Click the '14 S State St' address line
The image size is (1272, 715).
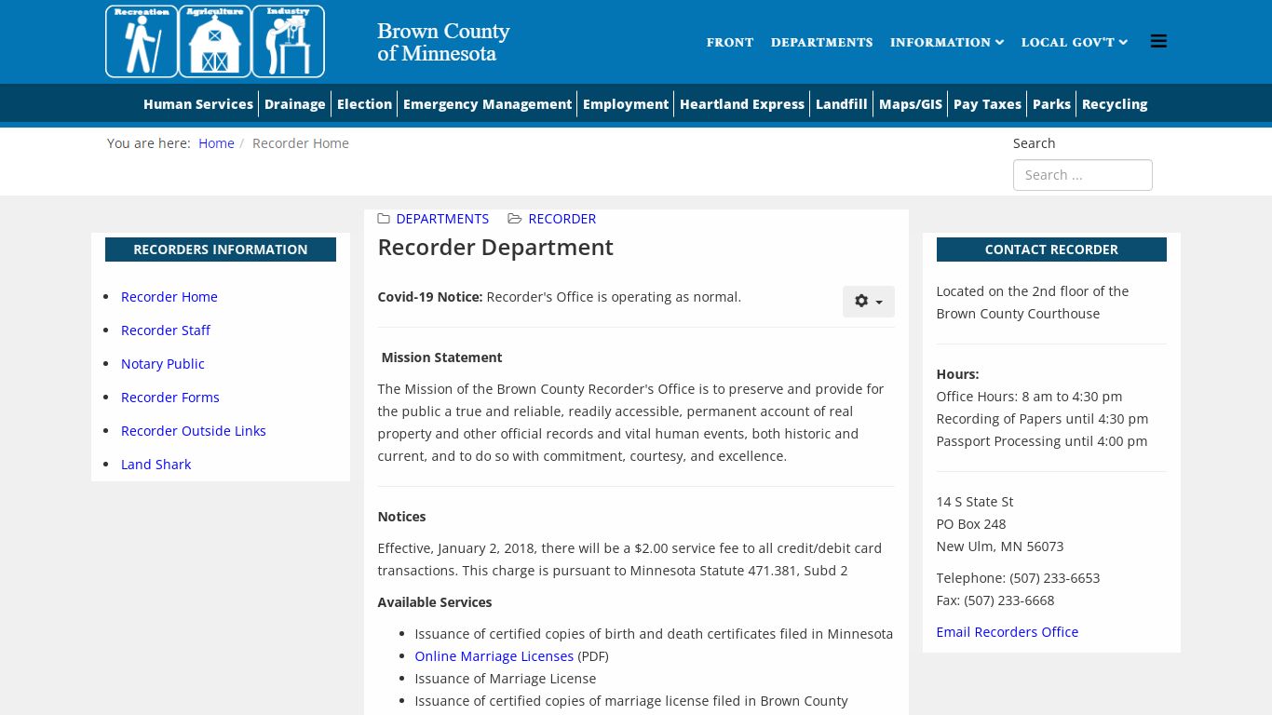975,502
